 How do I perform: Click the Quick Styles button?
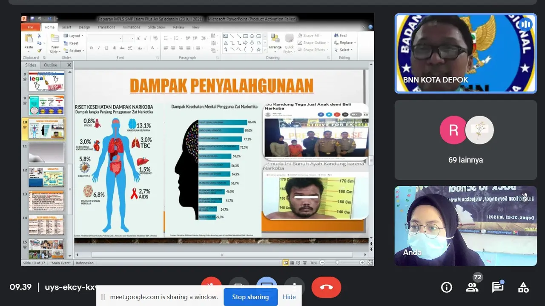pyautogui.click(x=289, y=43)
